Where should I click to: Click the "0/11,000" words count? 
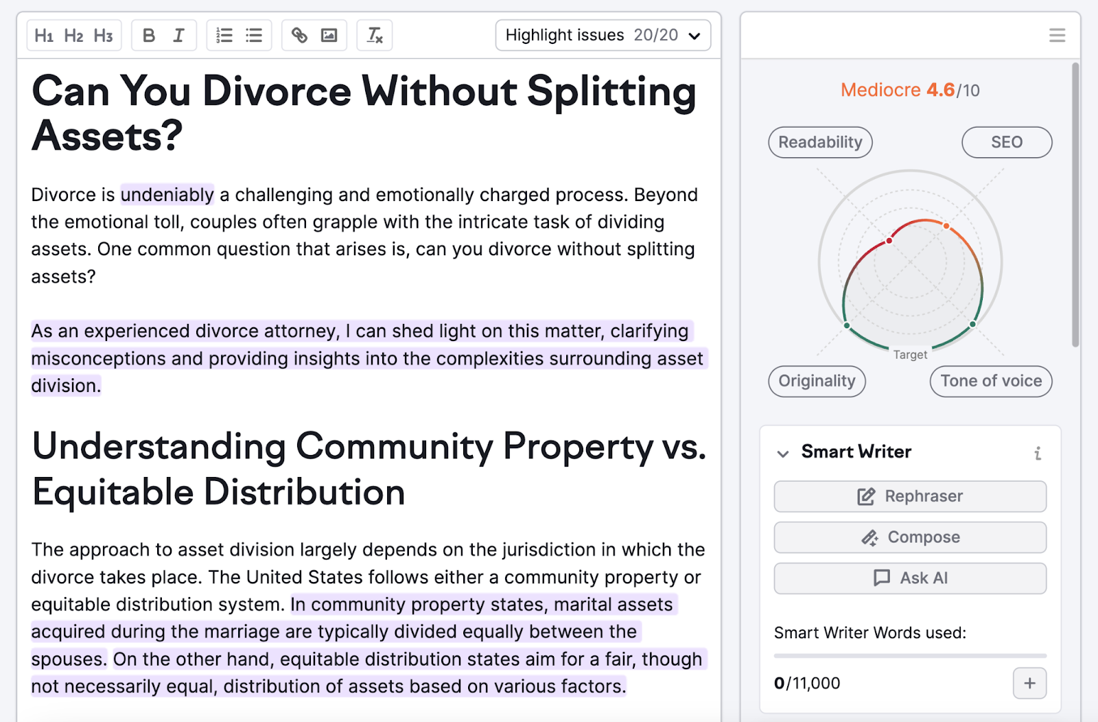tap(807, 684)
